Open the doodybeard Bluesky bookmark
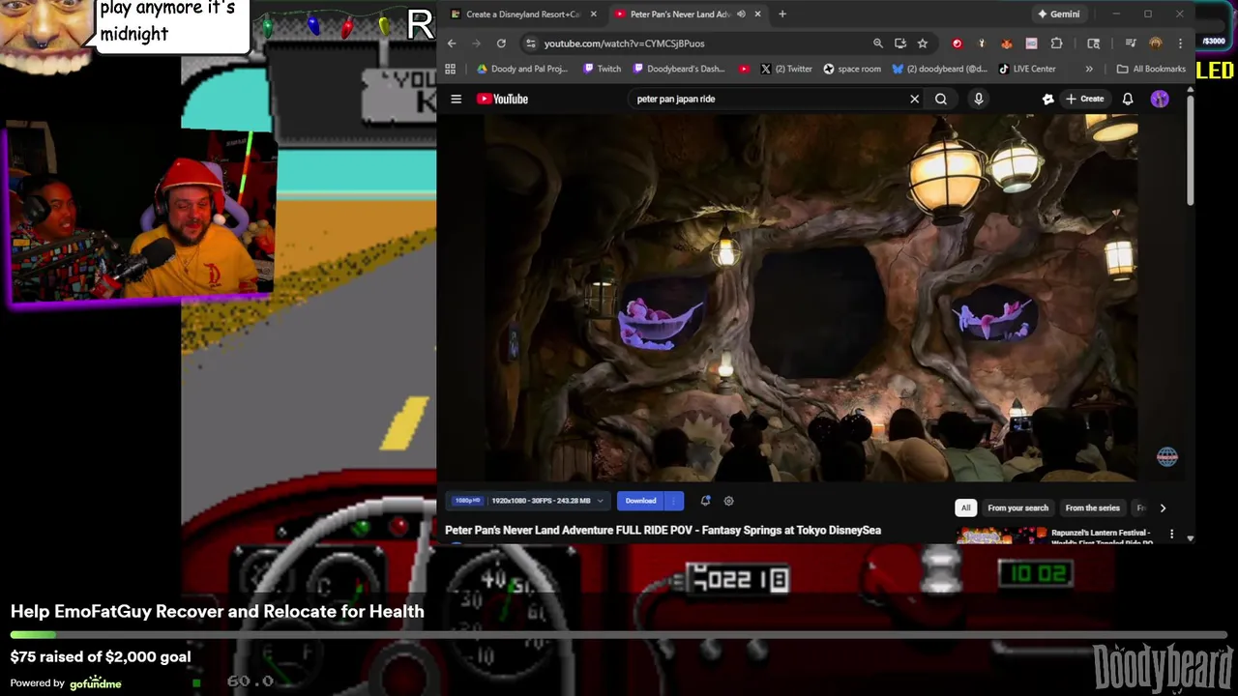Screen dimensions: 1238x696 (940, 69)
